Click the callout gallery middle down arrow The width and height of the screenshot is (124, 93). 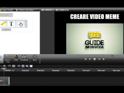coord(26,24)
